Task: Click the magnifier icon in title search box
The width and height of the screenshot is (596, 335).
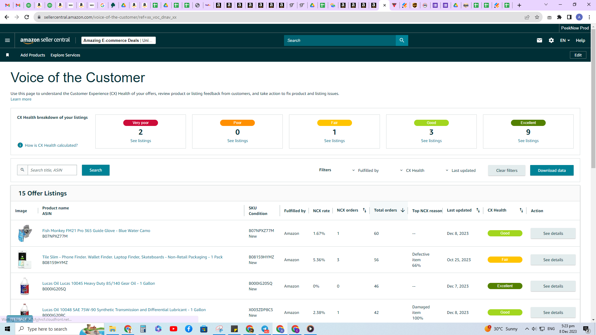Action: click(x=22, y=170)
